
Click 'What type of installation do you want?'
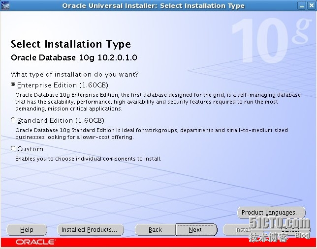[75, 74]
